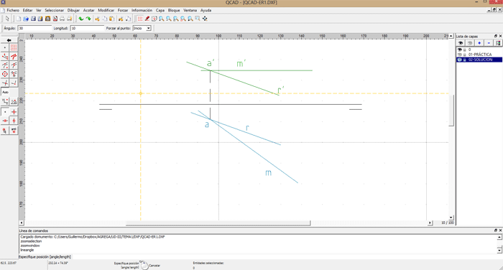Screen dimensions: 503x270
Task: Click the red circle center snap tool
Action: coord(5,74)
